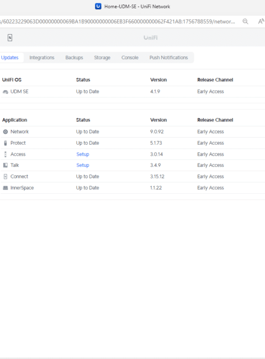This screenshot has height=359, width=265.
Task: Click the InnerSpace application icon
Action: click(x=6, y=188)
